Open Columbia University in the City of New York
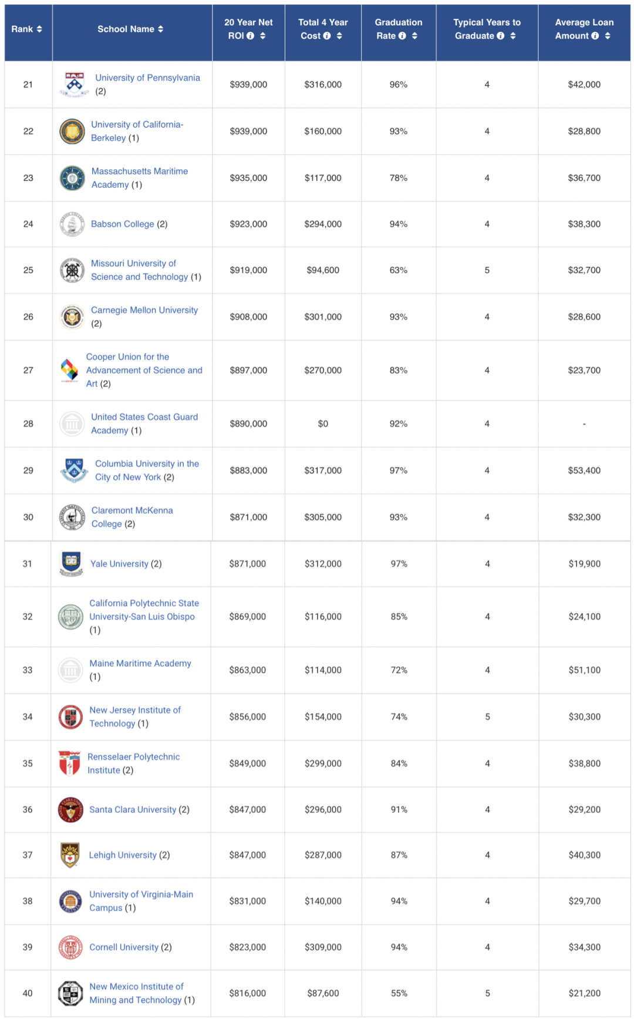The image size is (634, 1019). point(147,470)
